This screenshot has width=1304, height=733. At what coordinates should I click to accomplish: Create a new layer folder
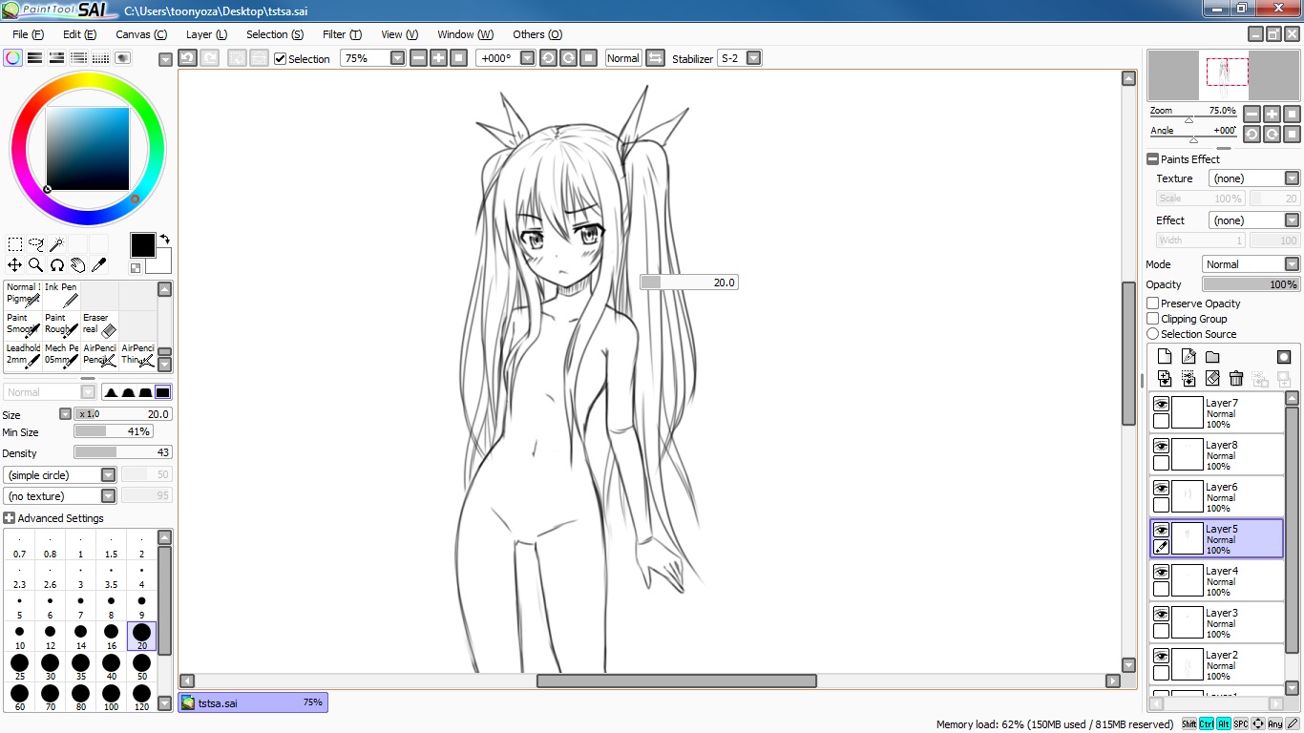pyautogui.click(x=1212, y=357)
